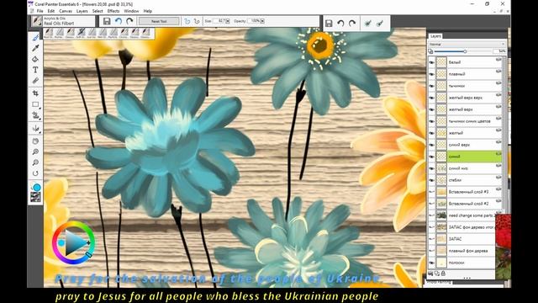Hide the 'желтый верх верх' layer
The image size is (538, 303).
point(431,98)
